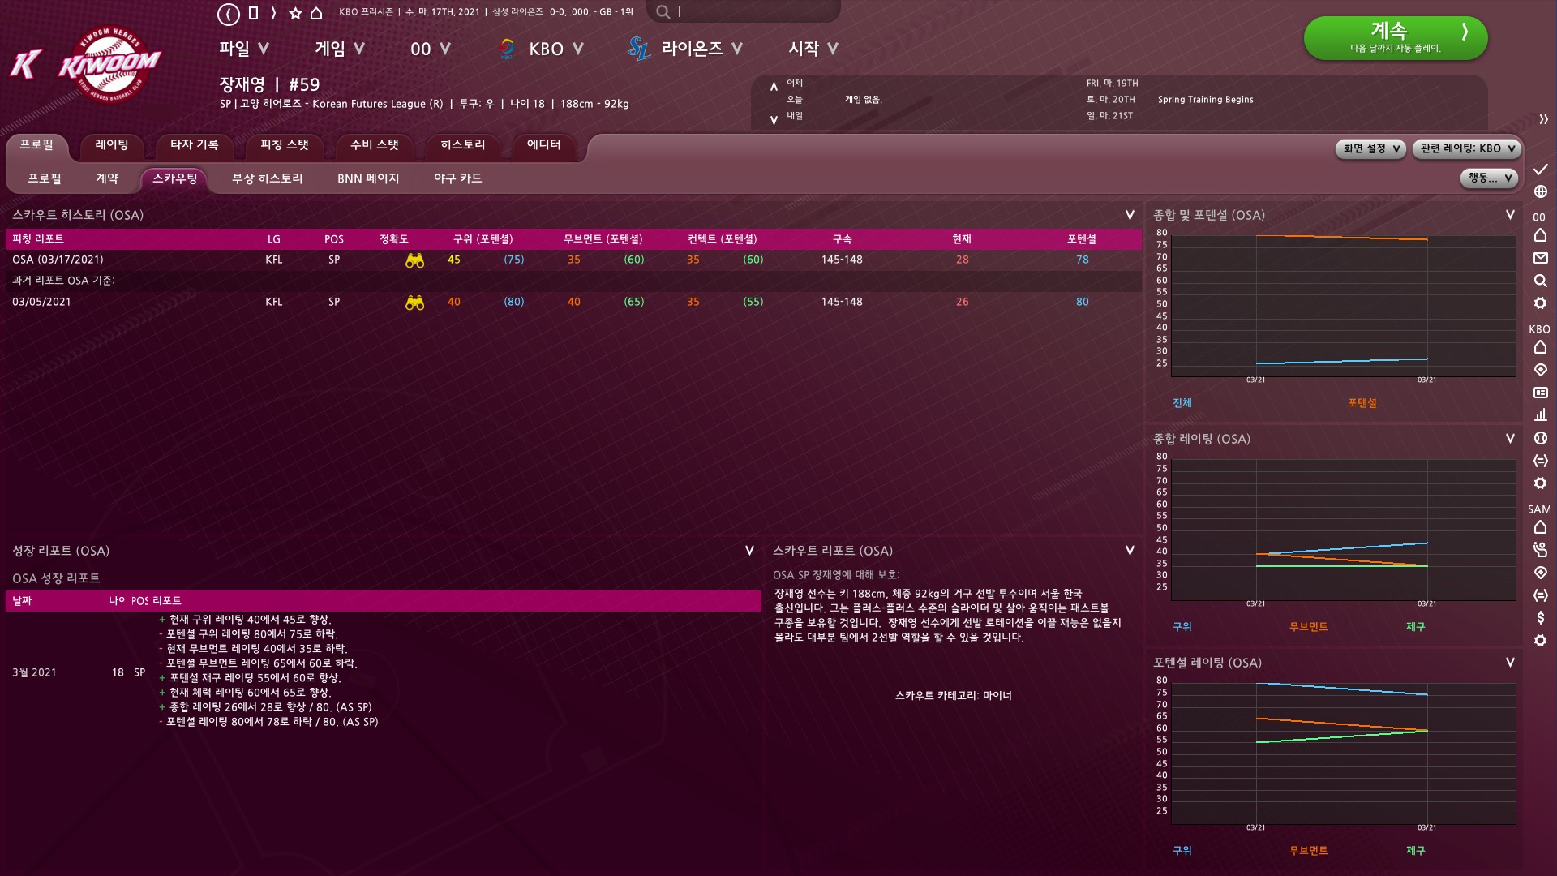Image resolution: width=1557 pixels, height=876 pixels.
Task: Open the 화면 설정 dropdown
Action: 1370,148
